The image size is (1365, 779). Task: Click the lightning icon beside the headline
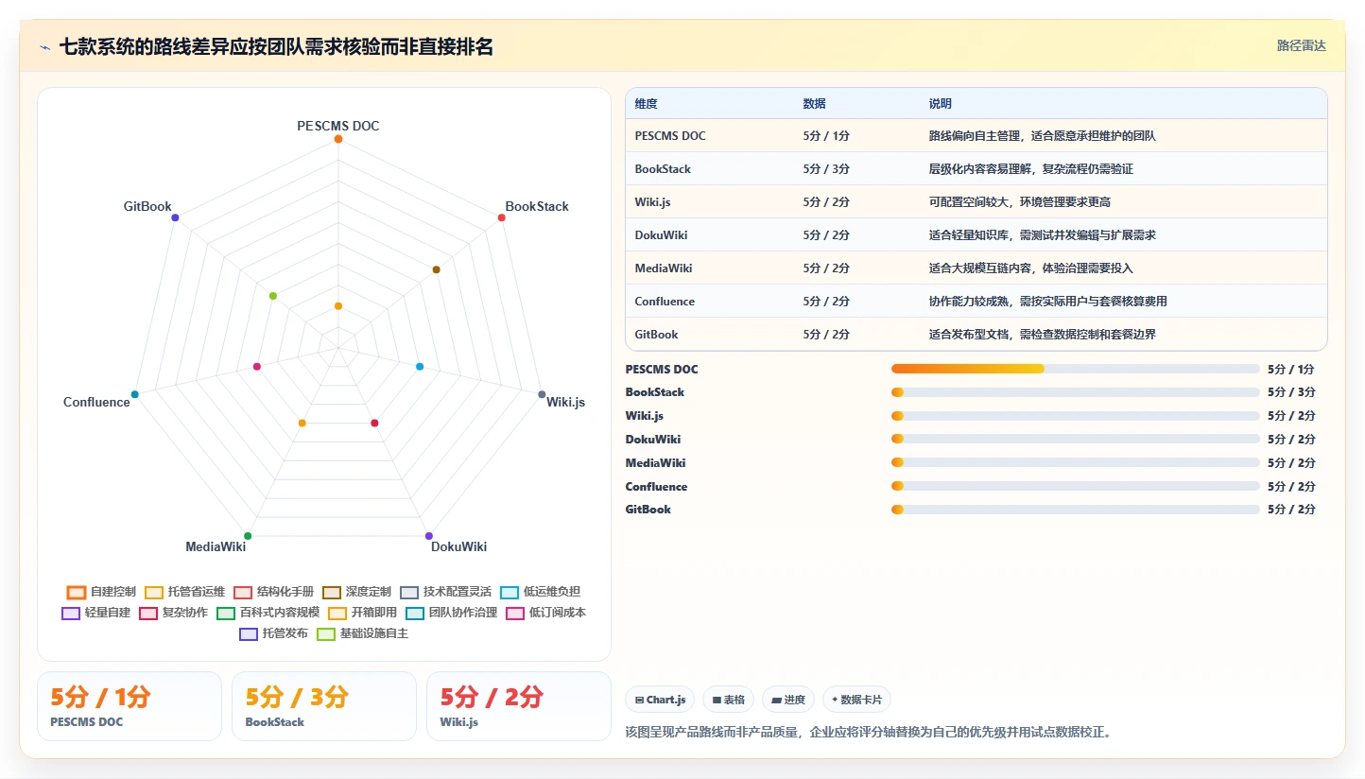pos(44,47)
